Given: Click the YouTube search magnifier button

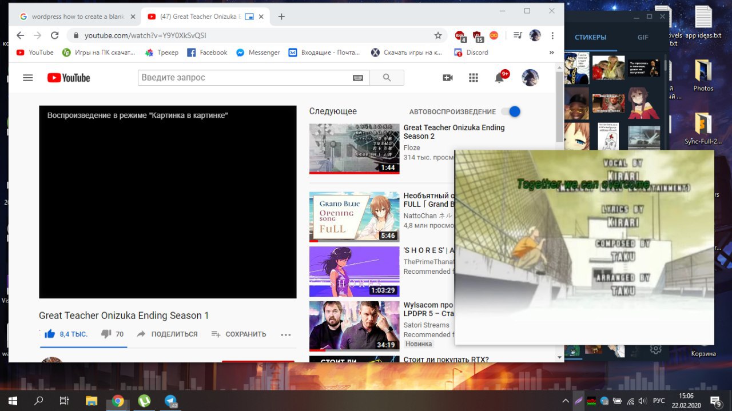Looking at the screenshot, I should click(x=387, y=78).
